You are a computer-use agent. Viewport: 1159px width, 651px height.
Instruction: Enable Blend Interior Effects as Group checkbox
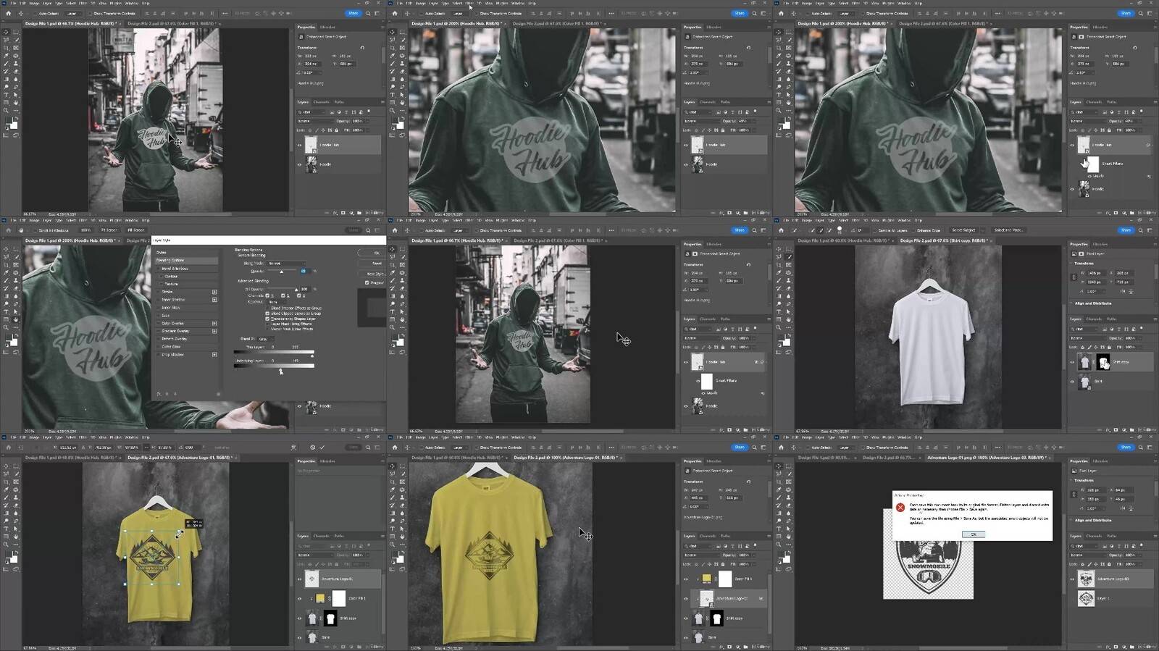[x=267, y=308]
